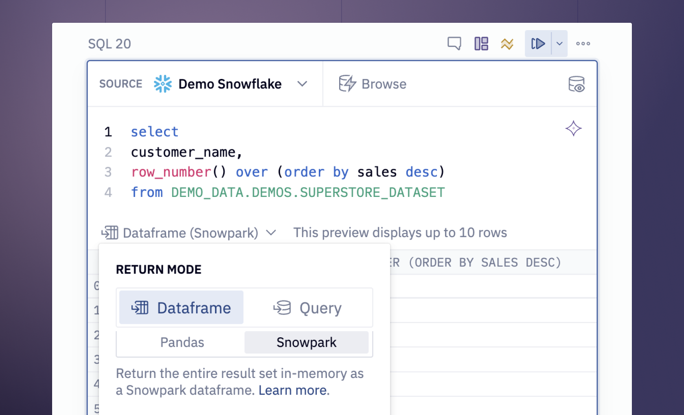Screen dimensions: 684x415
Task: Choose the Snowpark dataframe option
Action: [307, 342]
